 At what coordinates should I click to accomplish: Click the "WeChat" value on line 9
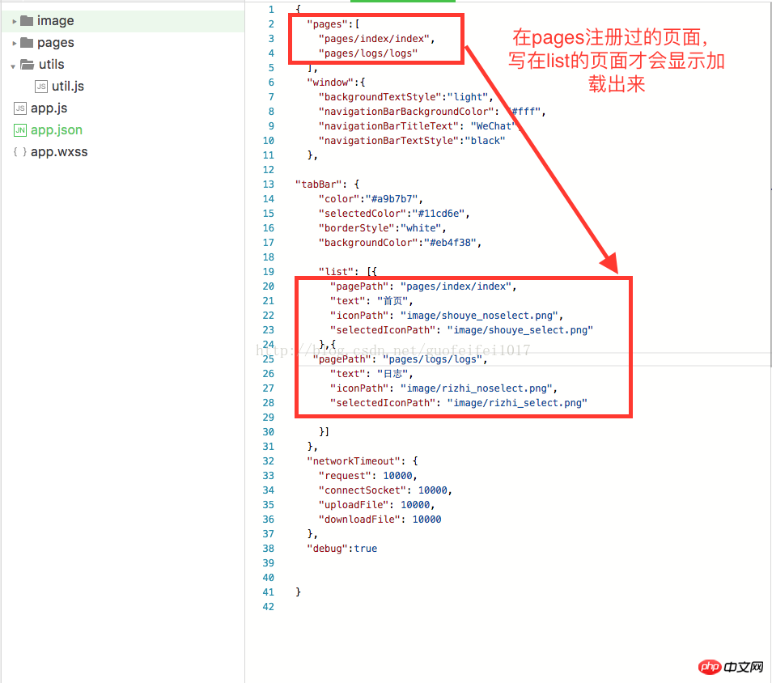click(x=493, y=126)
